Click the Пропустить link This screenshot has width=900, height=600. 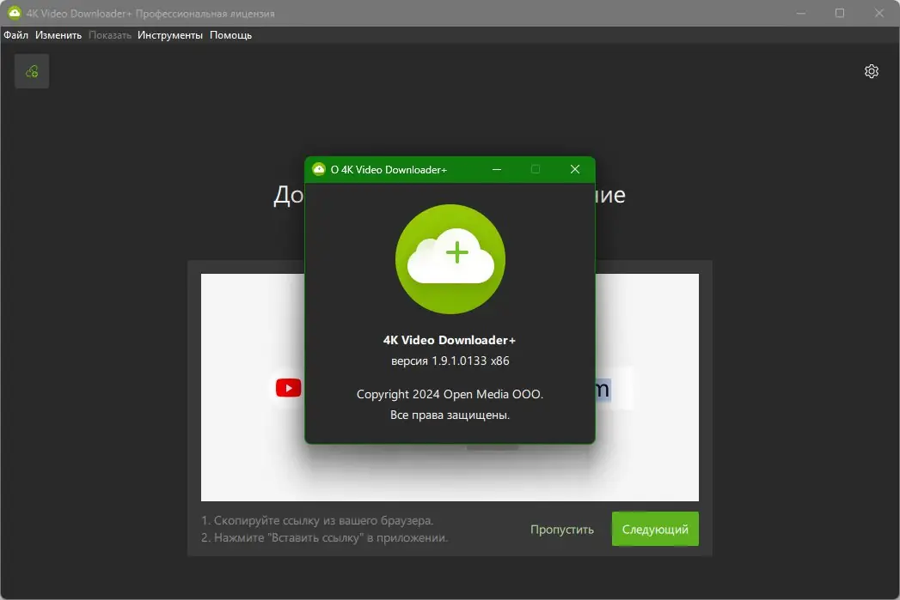(x=562, y=530)
